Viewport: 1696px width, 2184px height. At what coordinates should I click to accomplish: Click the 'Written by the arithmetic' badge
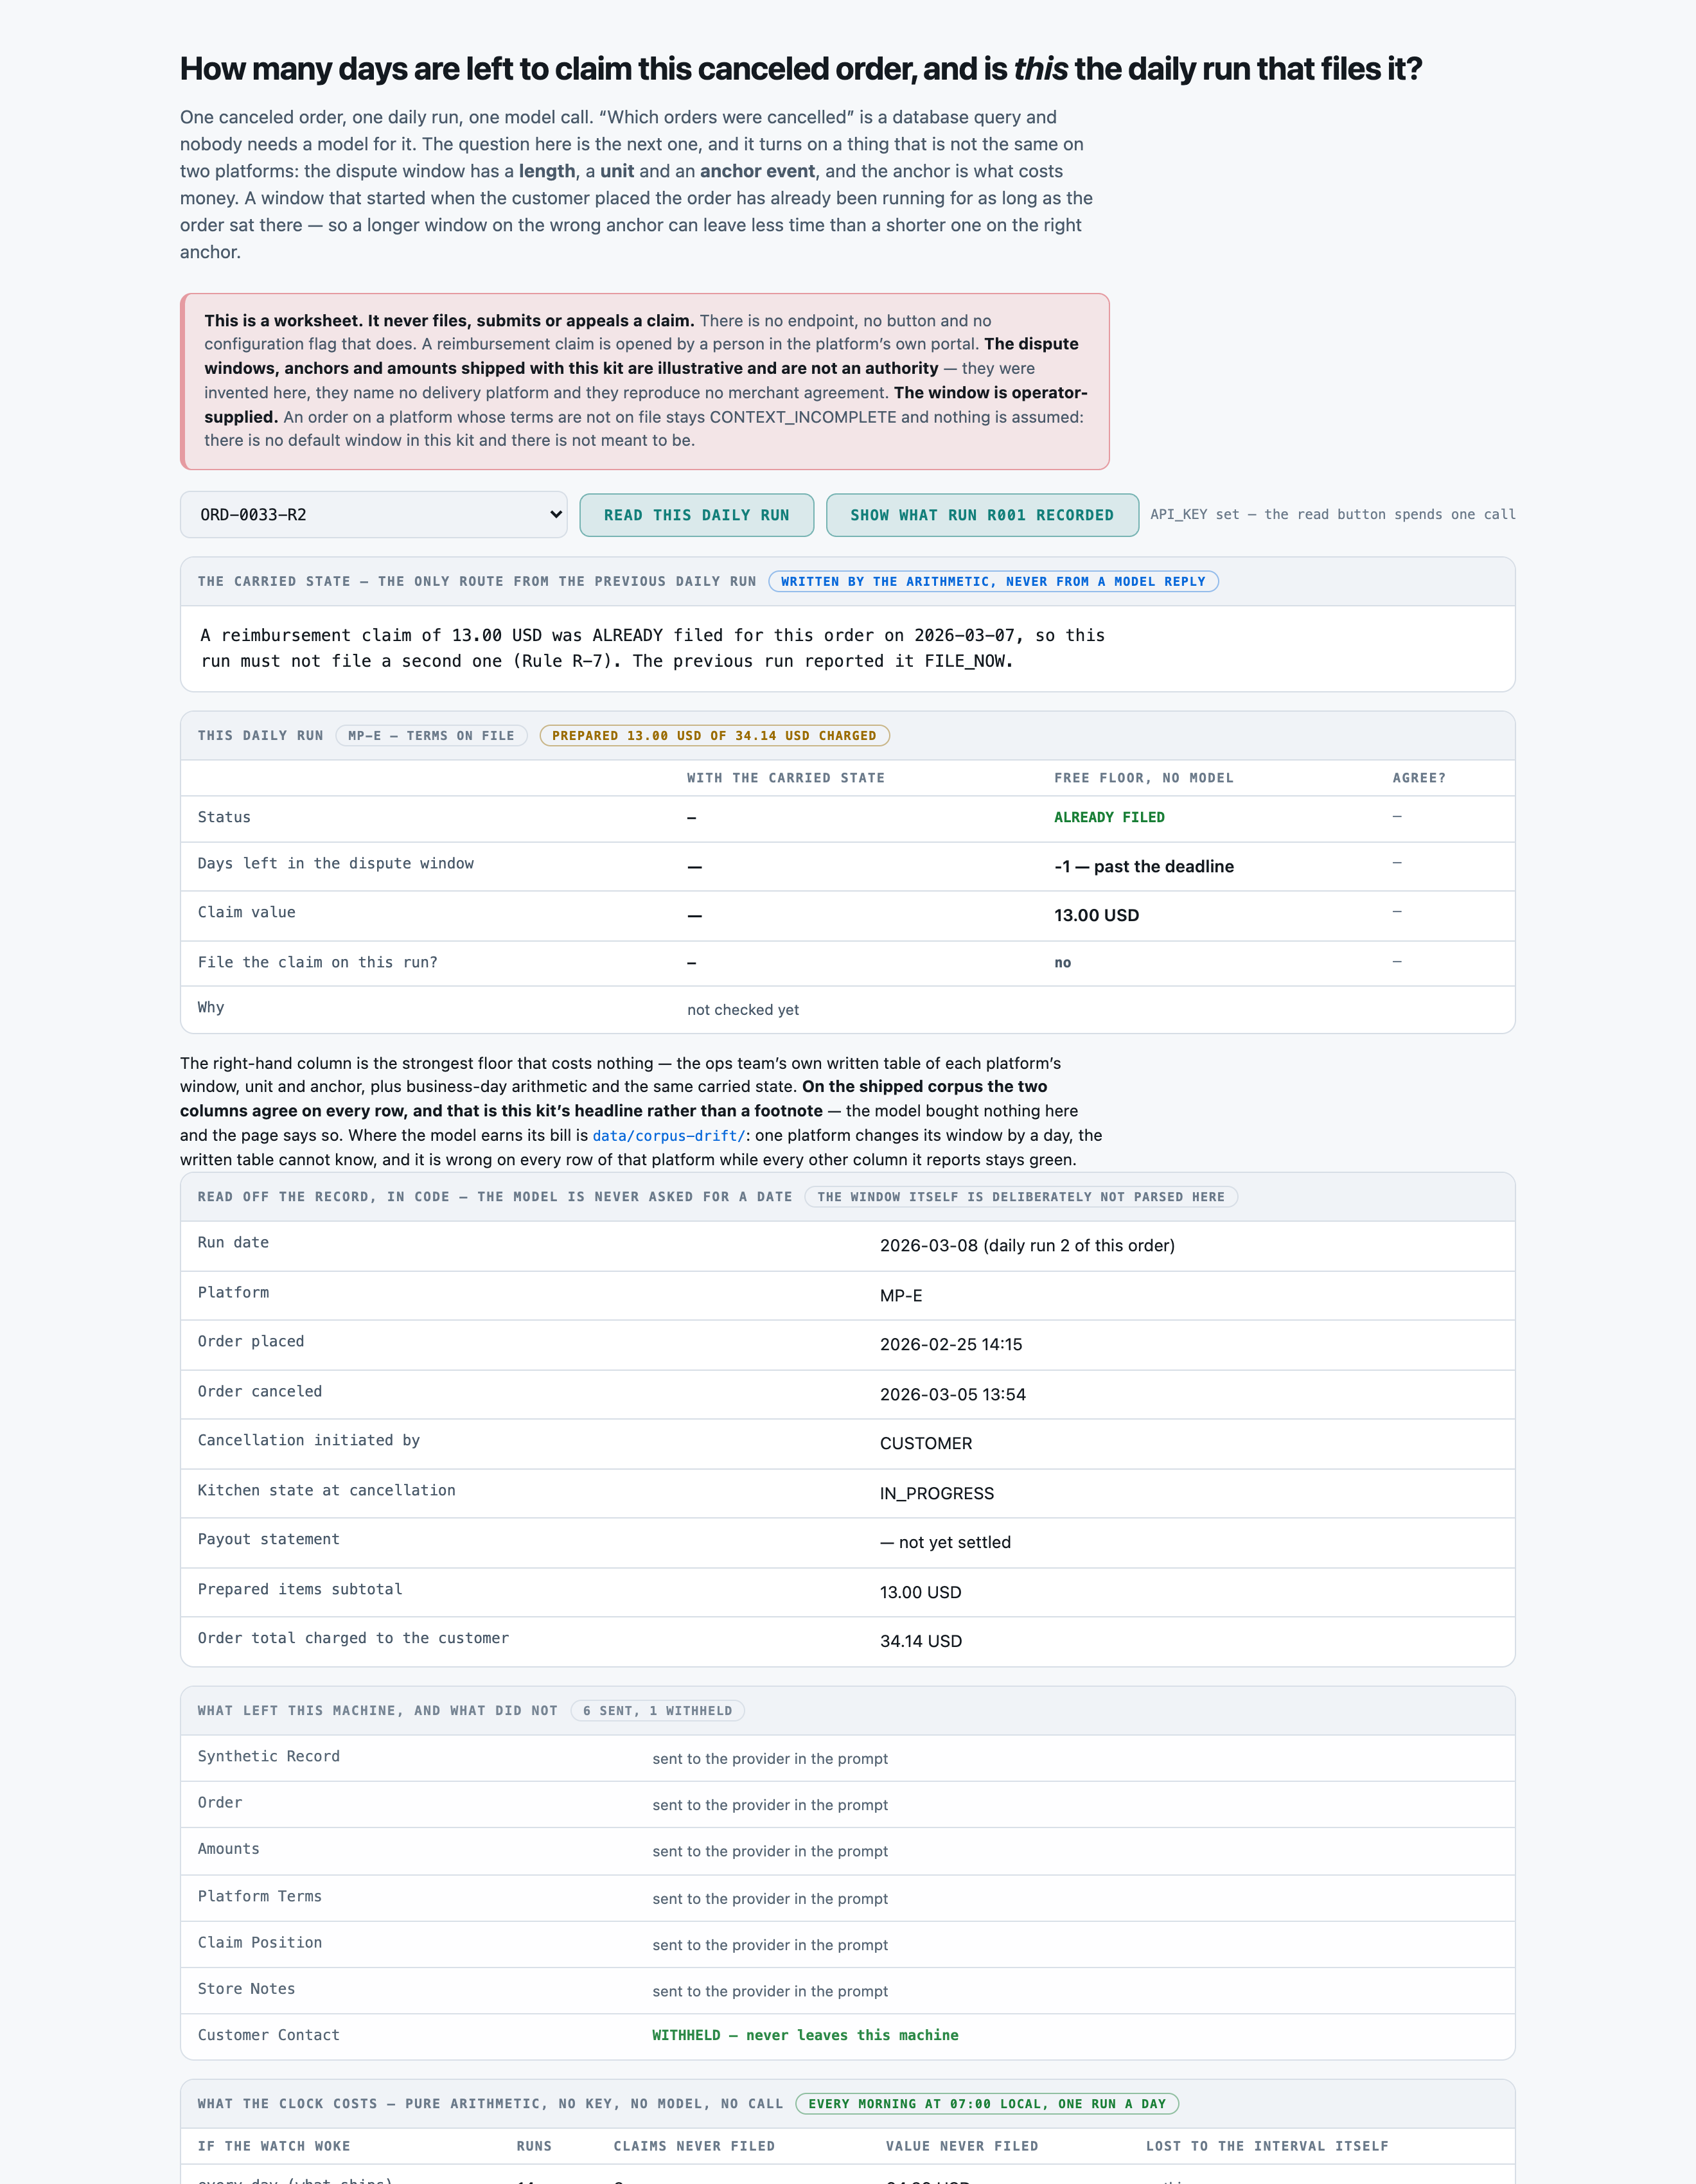993,581
